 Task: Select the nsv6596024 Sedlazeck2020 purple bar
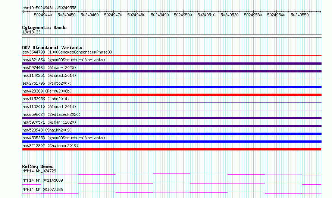point(172,118)
